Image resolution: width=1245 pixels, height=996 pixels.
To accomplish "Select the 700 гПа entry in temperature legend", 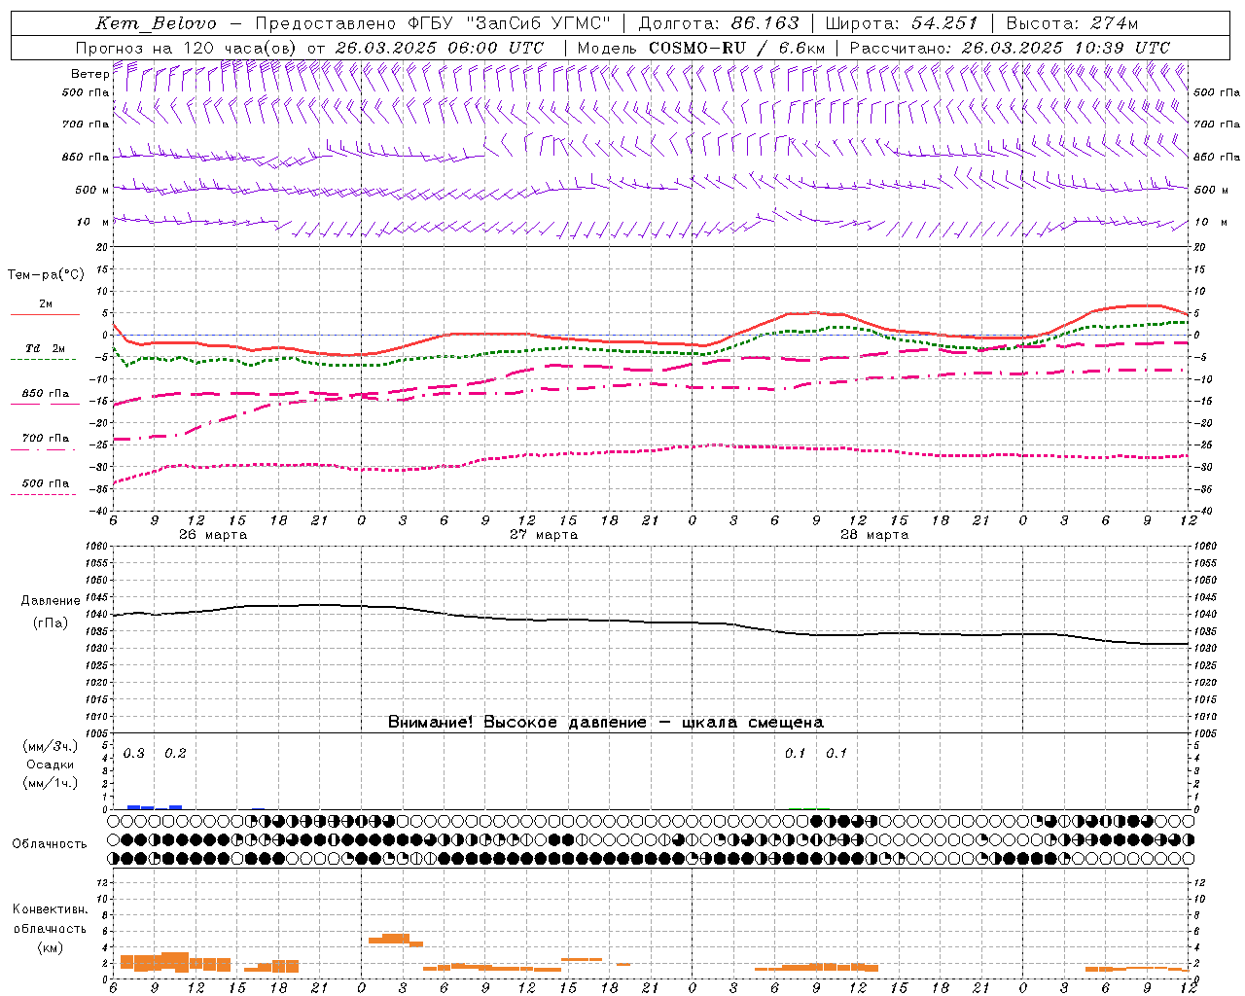I will click(45, 439).
